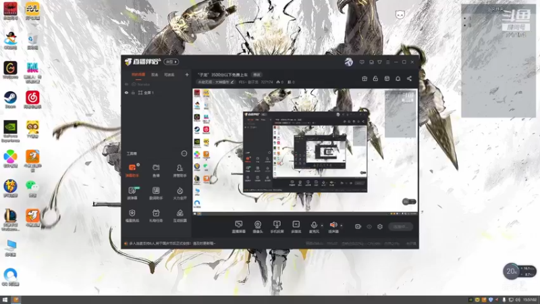Click the cat desktop pet icon
This screenshot has width=540, height=304.
tap(400, 14)
